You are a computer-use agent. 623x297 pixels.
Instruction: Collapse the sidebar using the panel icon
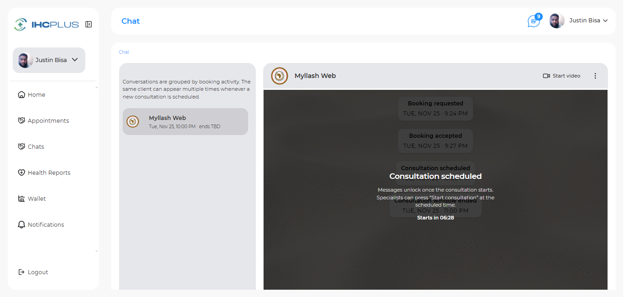pos(88,24)
